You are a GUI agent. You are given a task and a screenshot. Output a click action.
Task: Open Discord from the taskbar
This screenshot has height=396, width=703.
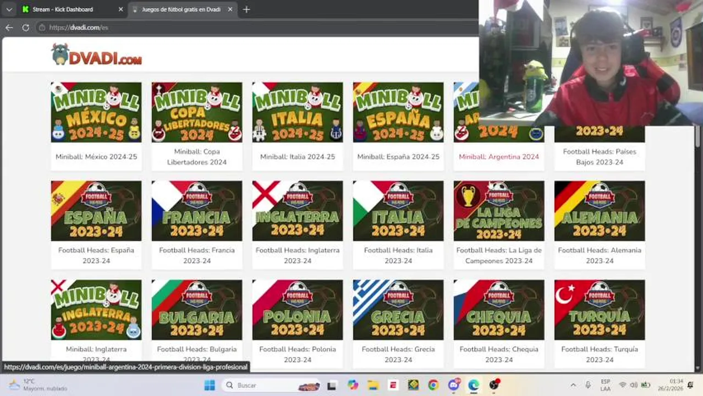[454, 384]
